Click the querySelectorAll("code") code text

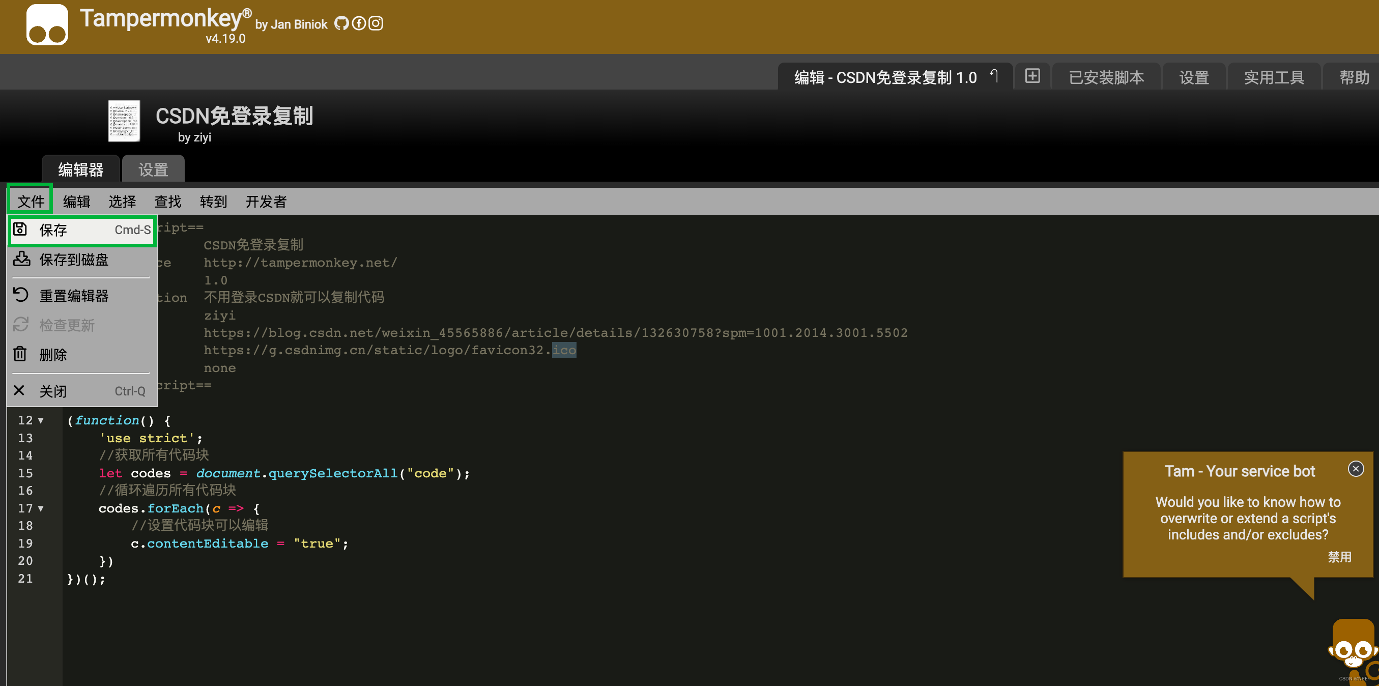tap(369, 473)
